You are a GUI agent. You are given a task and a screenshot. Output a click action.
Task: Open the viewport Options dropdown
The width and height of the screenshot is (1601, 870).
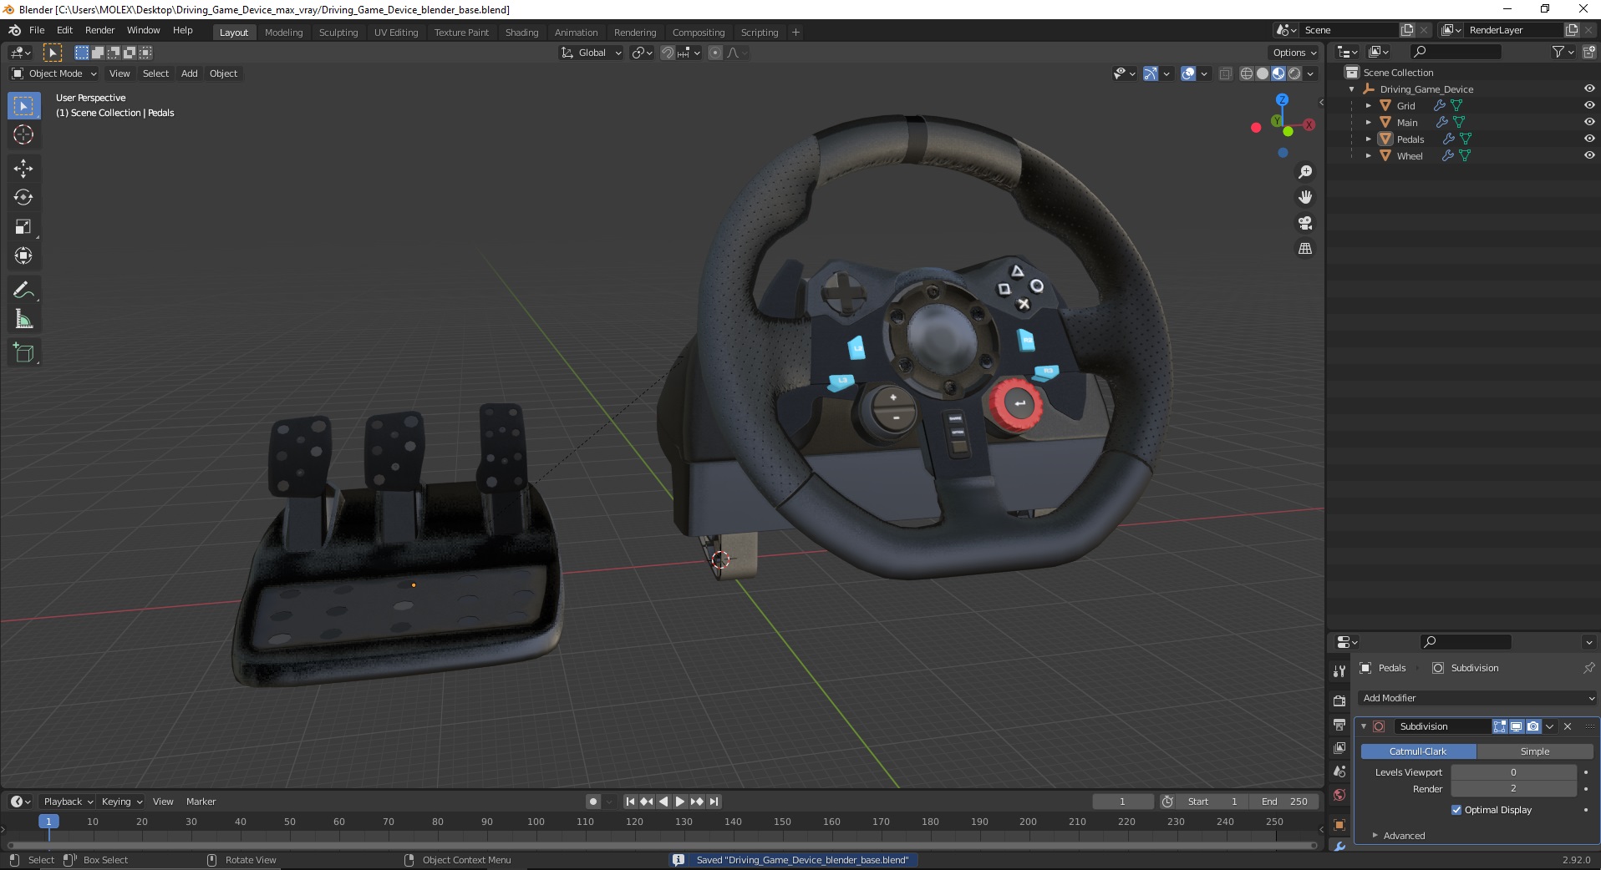click(1294, 53)
